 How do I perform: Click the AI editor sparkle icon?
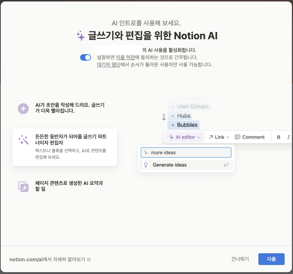pyautogui.click(x=171, y=137)
